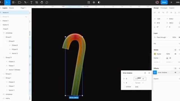Click the Edit object icon
The image size is (180, 101).
tap(89, 3)
